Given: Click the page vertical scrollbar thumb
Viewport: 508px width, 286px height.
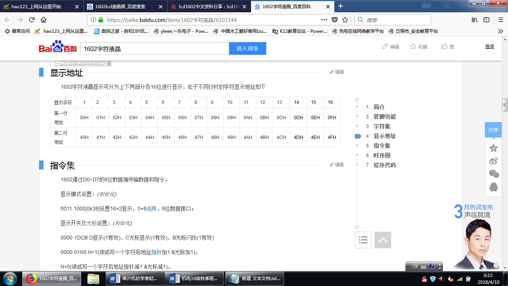Looking at the screenshot, I should [x=505, y=105].
